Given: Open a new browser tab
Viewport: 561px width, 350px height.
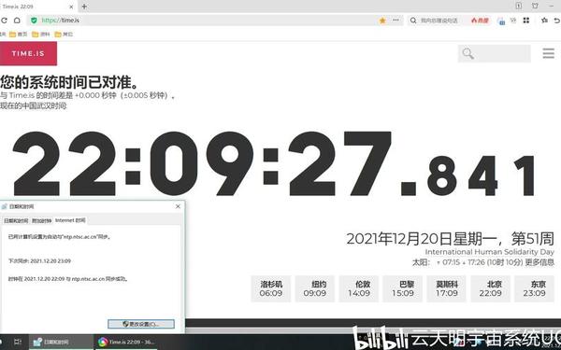Looking at the screenshot, I should coord(84,7).
